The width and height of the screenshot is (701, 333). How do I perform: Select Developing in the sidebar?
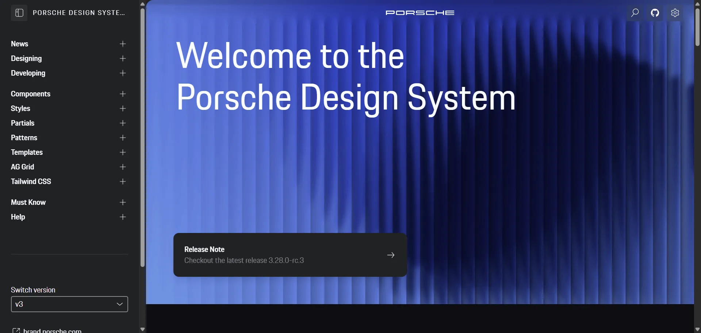(x=28, y=73)
